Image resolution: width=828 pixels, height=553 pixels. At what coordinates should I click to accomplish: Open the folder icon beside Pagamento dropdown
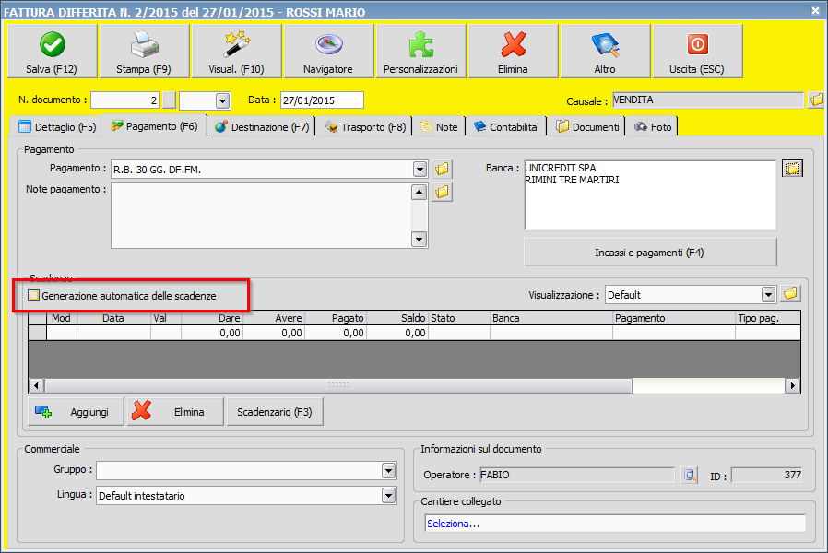pyautogui.click(x=442, y=169)
